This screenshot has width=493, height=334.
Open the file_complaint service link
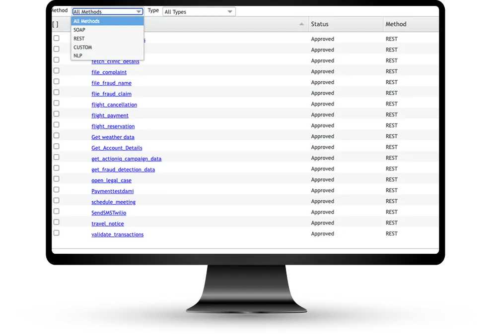[109, 72]
